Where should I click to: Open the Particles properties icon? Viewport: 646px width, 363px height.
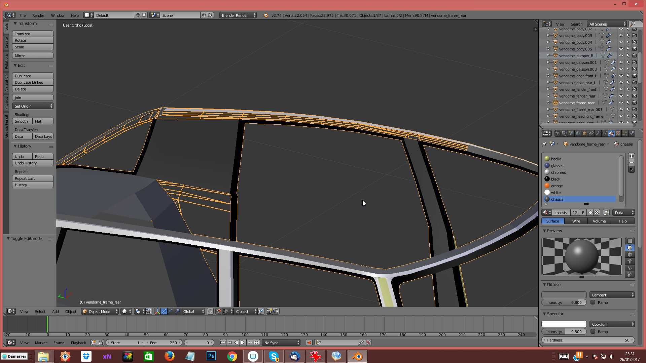coord(625,133)
